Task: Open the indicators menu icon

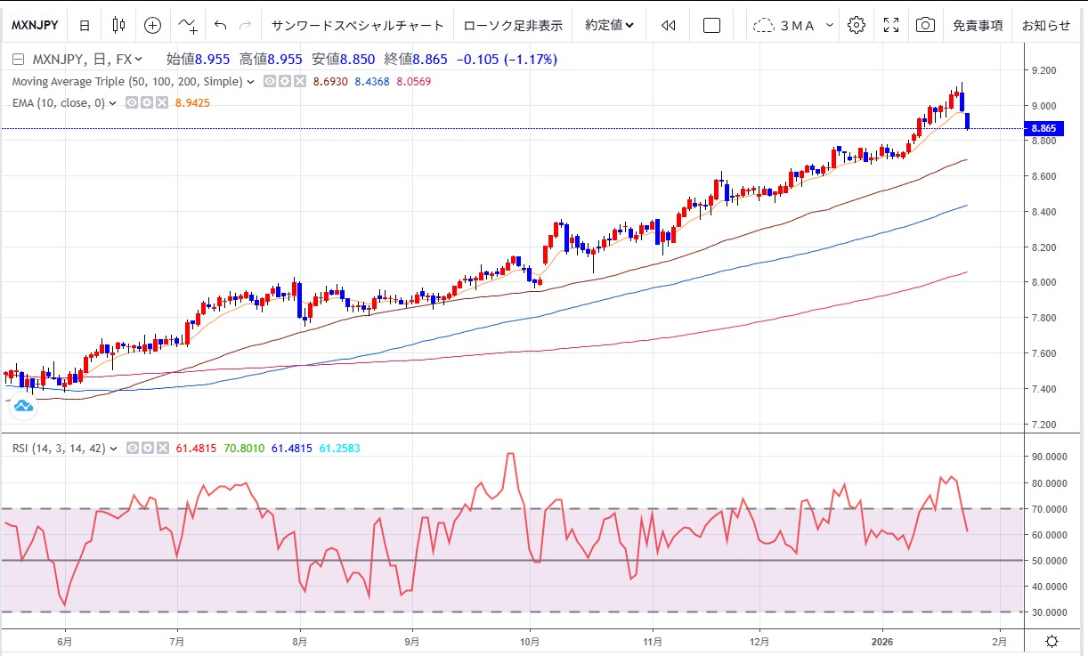Action: [x=188, y=25]
